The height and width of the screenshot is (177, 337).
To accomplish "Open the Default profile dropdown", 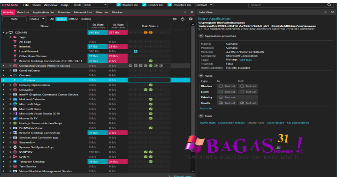I will pyautogui.click(x=204, y=5).
